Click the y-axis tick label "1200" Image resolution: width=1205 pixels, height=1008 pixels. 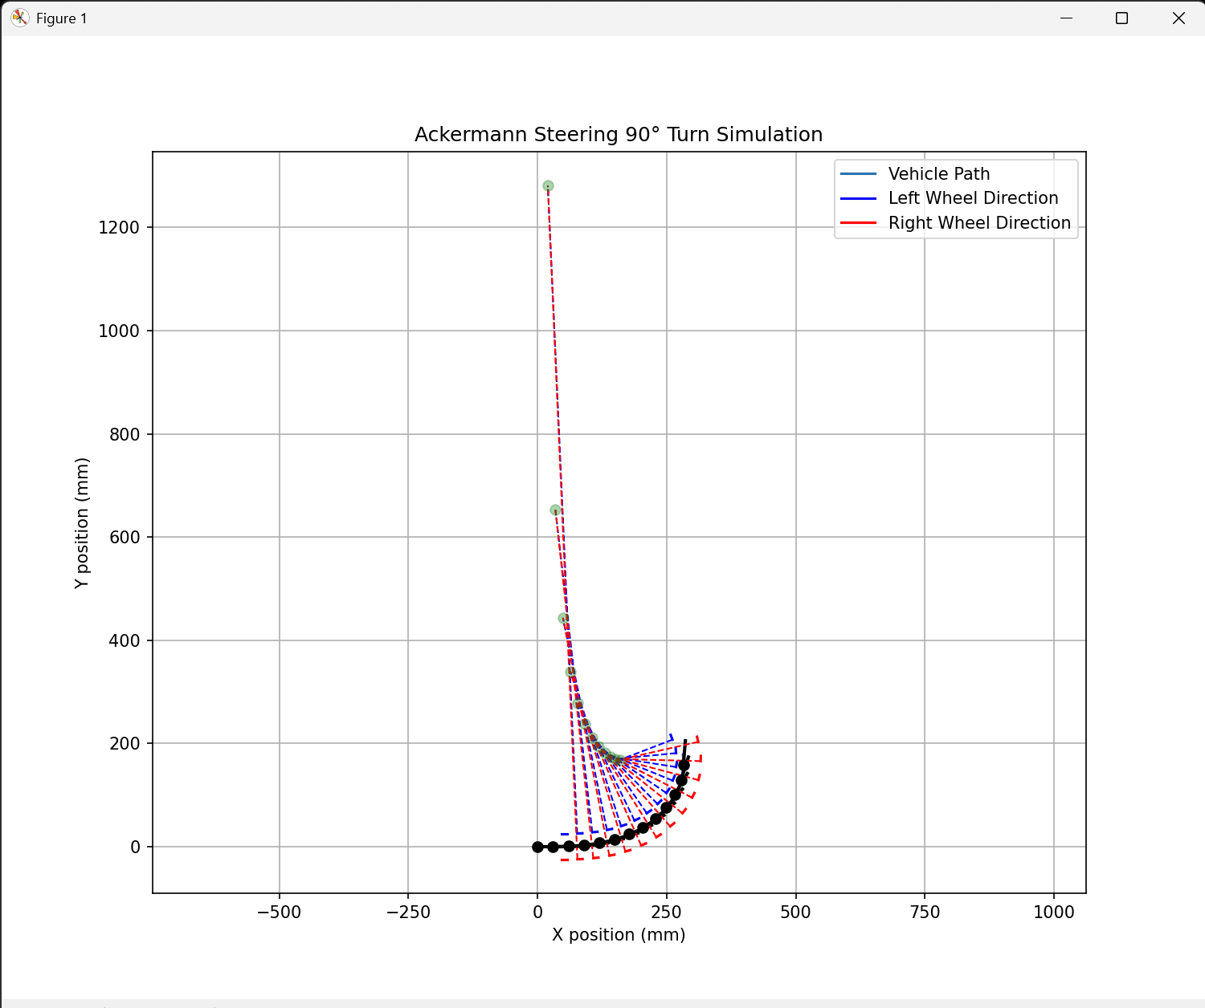tap(119, 228)
